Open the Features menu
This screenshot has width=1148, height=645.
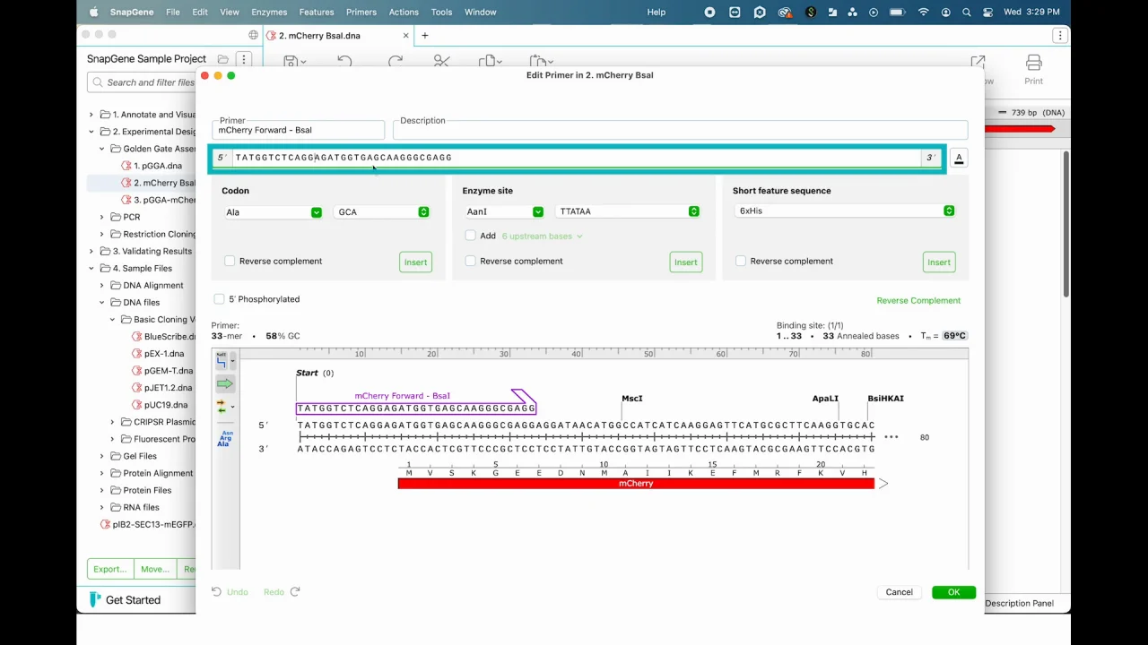[x=316, y=12]
